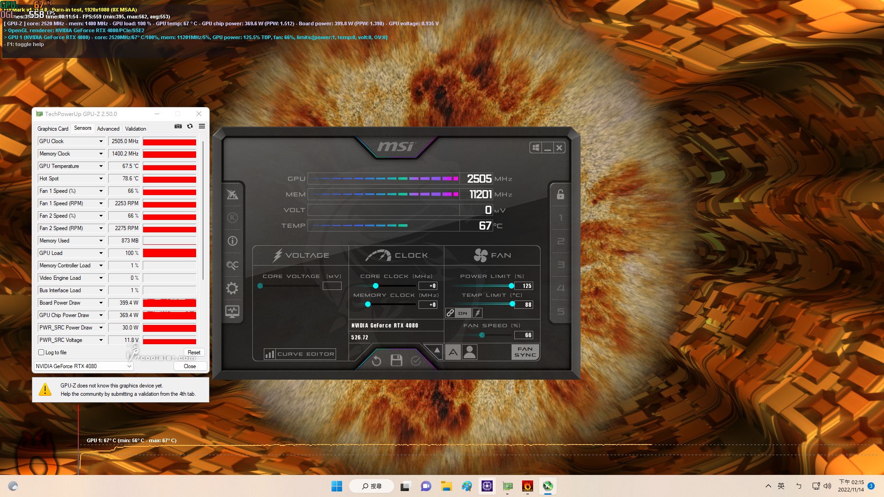
Task: Click the Afterburner information icon
Action: (x=233, y=241)
